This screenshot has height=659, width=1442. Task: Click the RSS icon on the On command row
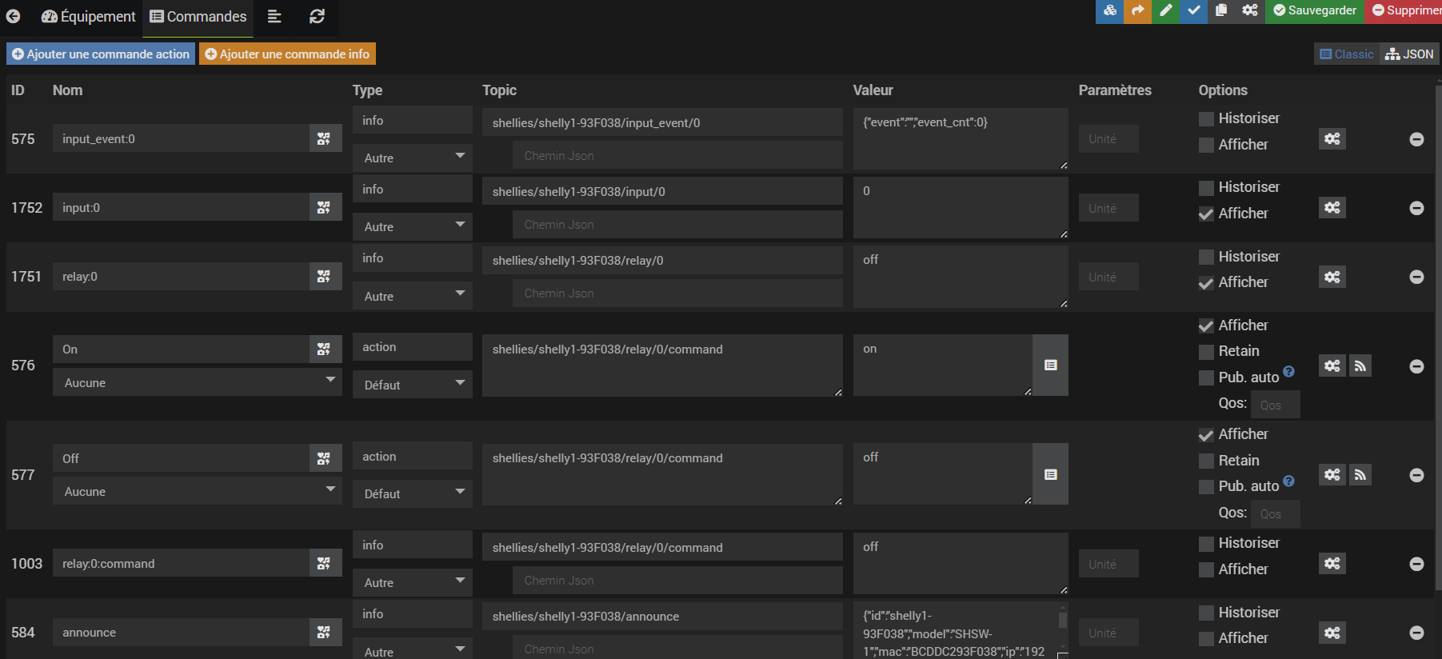click(x=1360, y=365)
